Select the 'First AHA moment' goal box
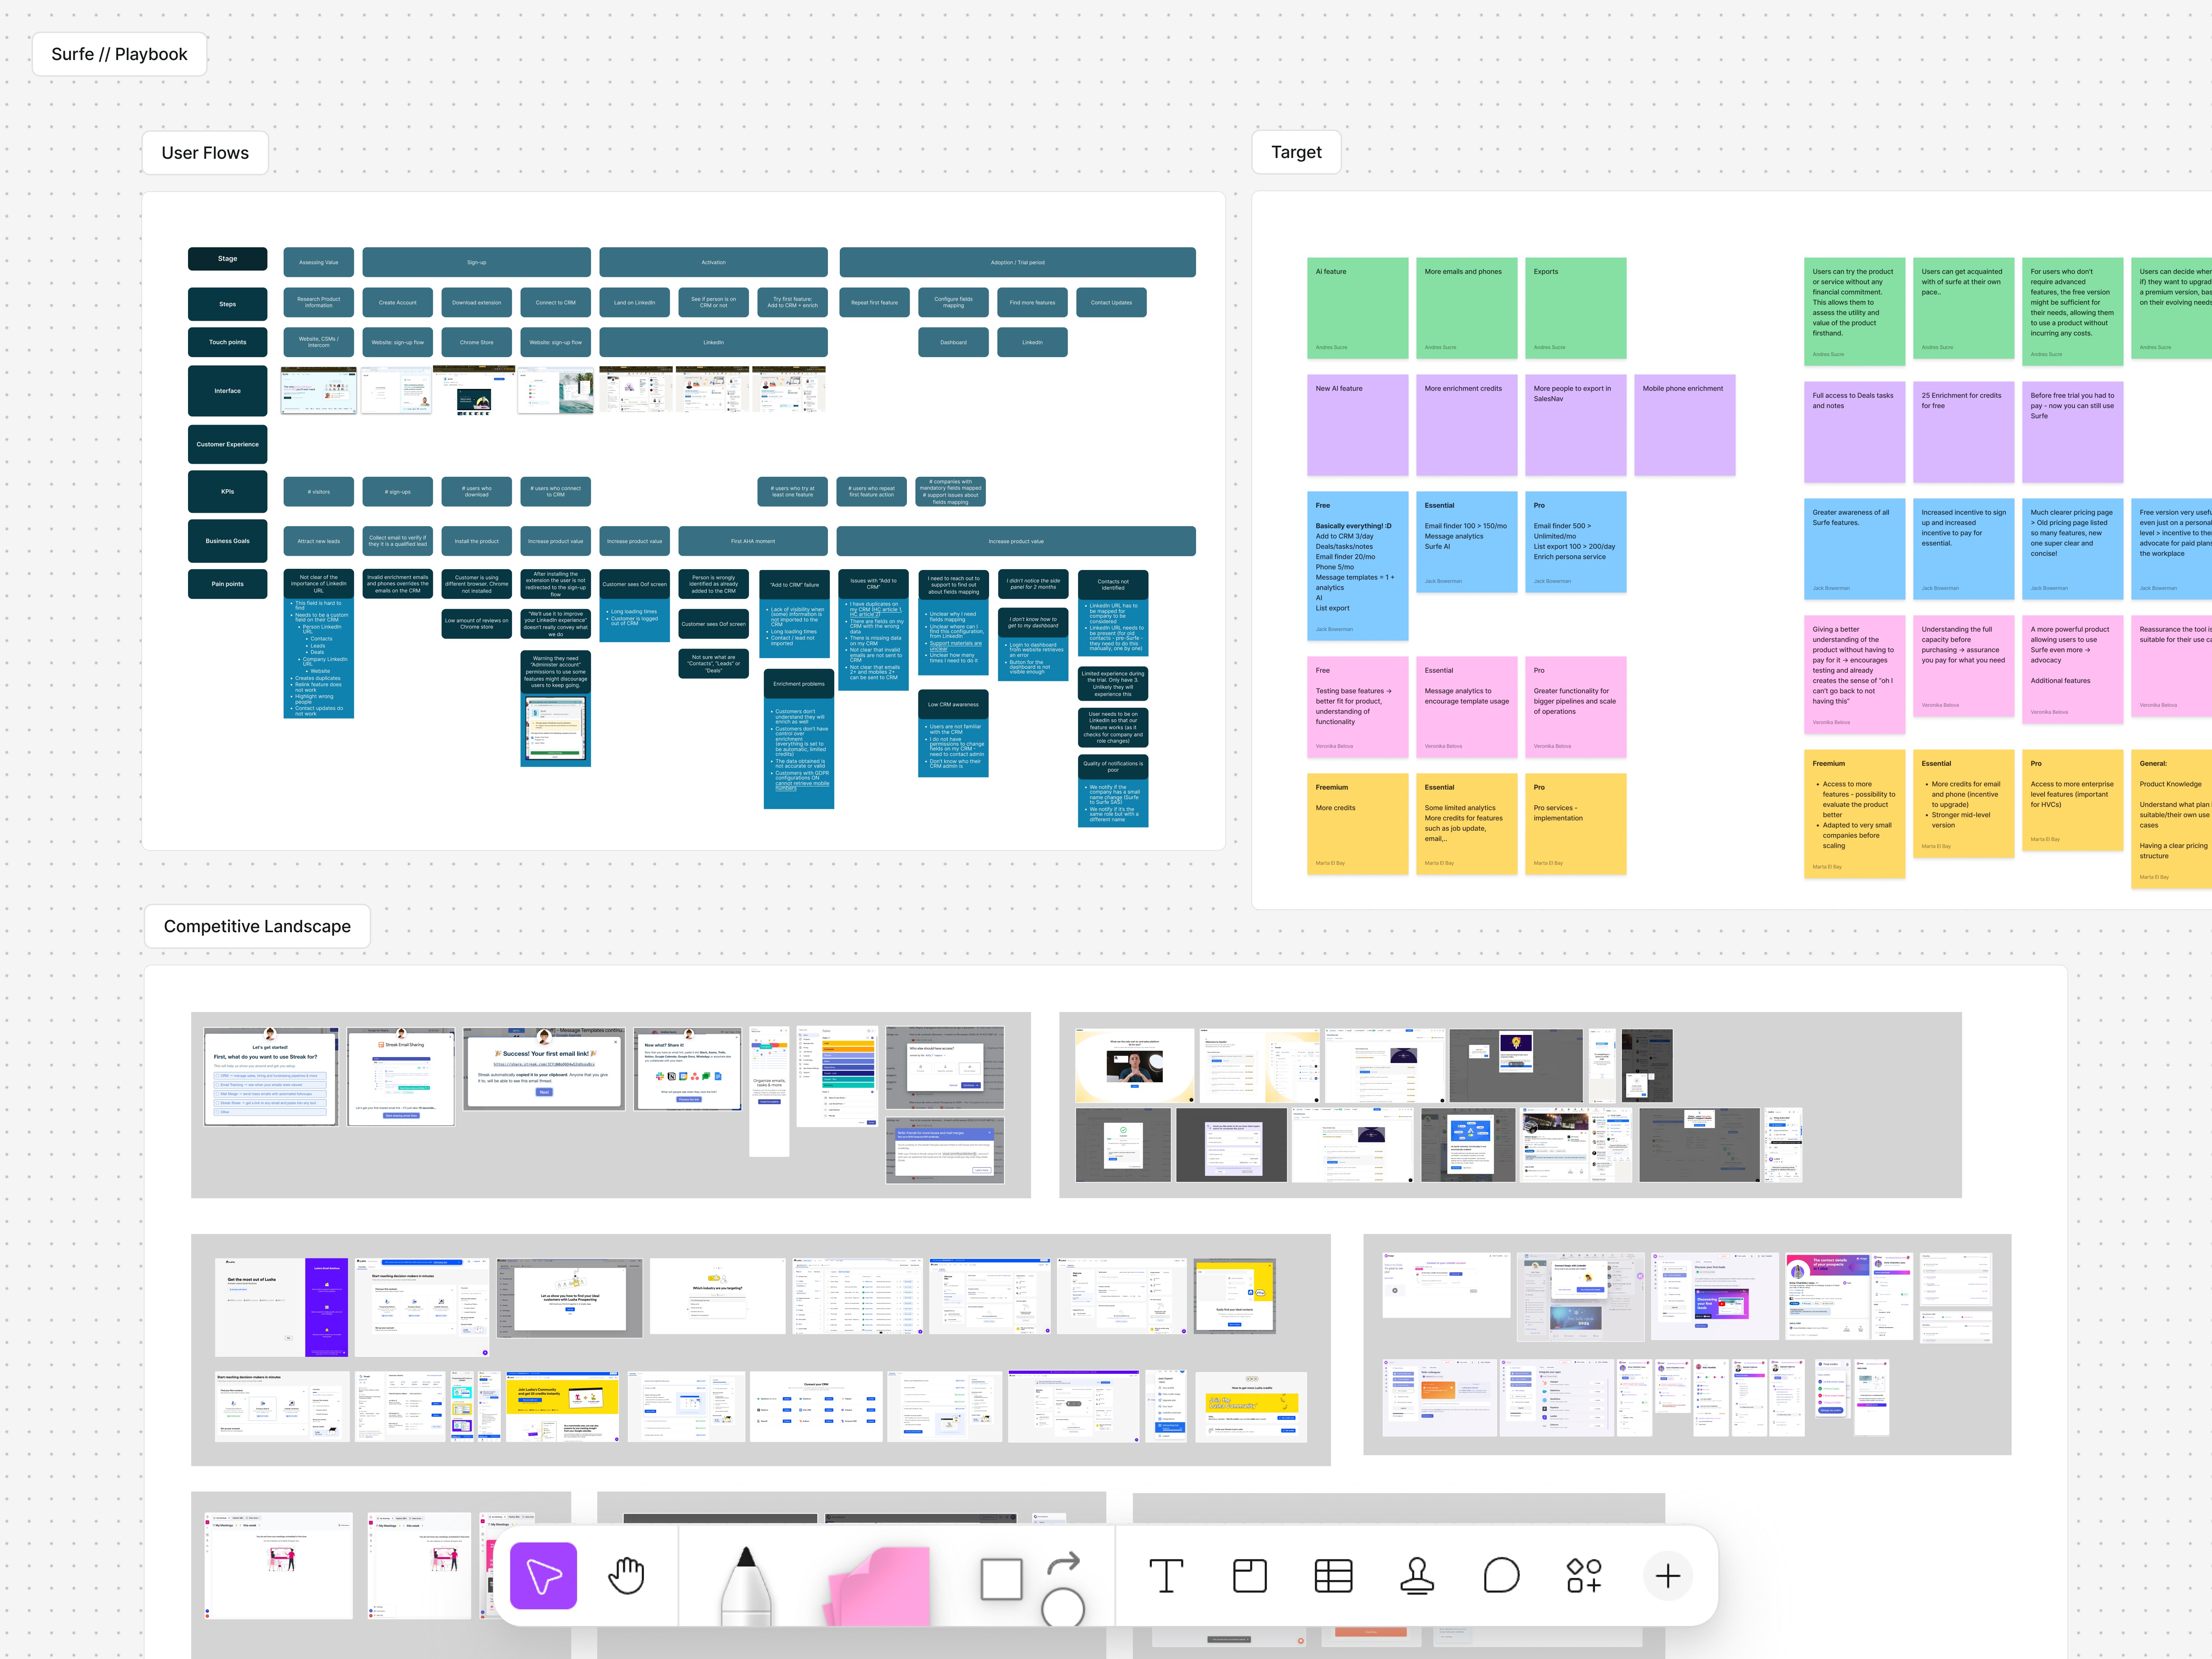The image size is (2212, 1659). (753, 541)
